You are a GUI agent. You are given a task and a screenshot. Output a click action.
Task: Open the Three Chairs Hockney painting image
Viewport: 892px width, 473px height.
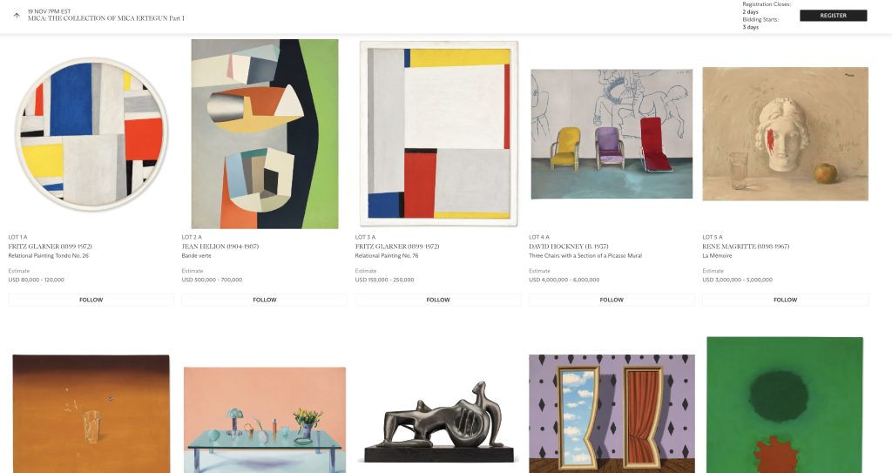pos(612,134)
